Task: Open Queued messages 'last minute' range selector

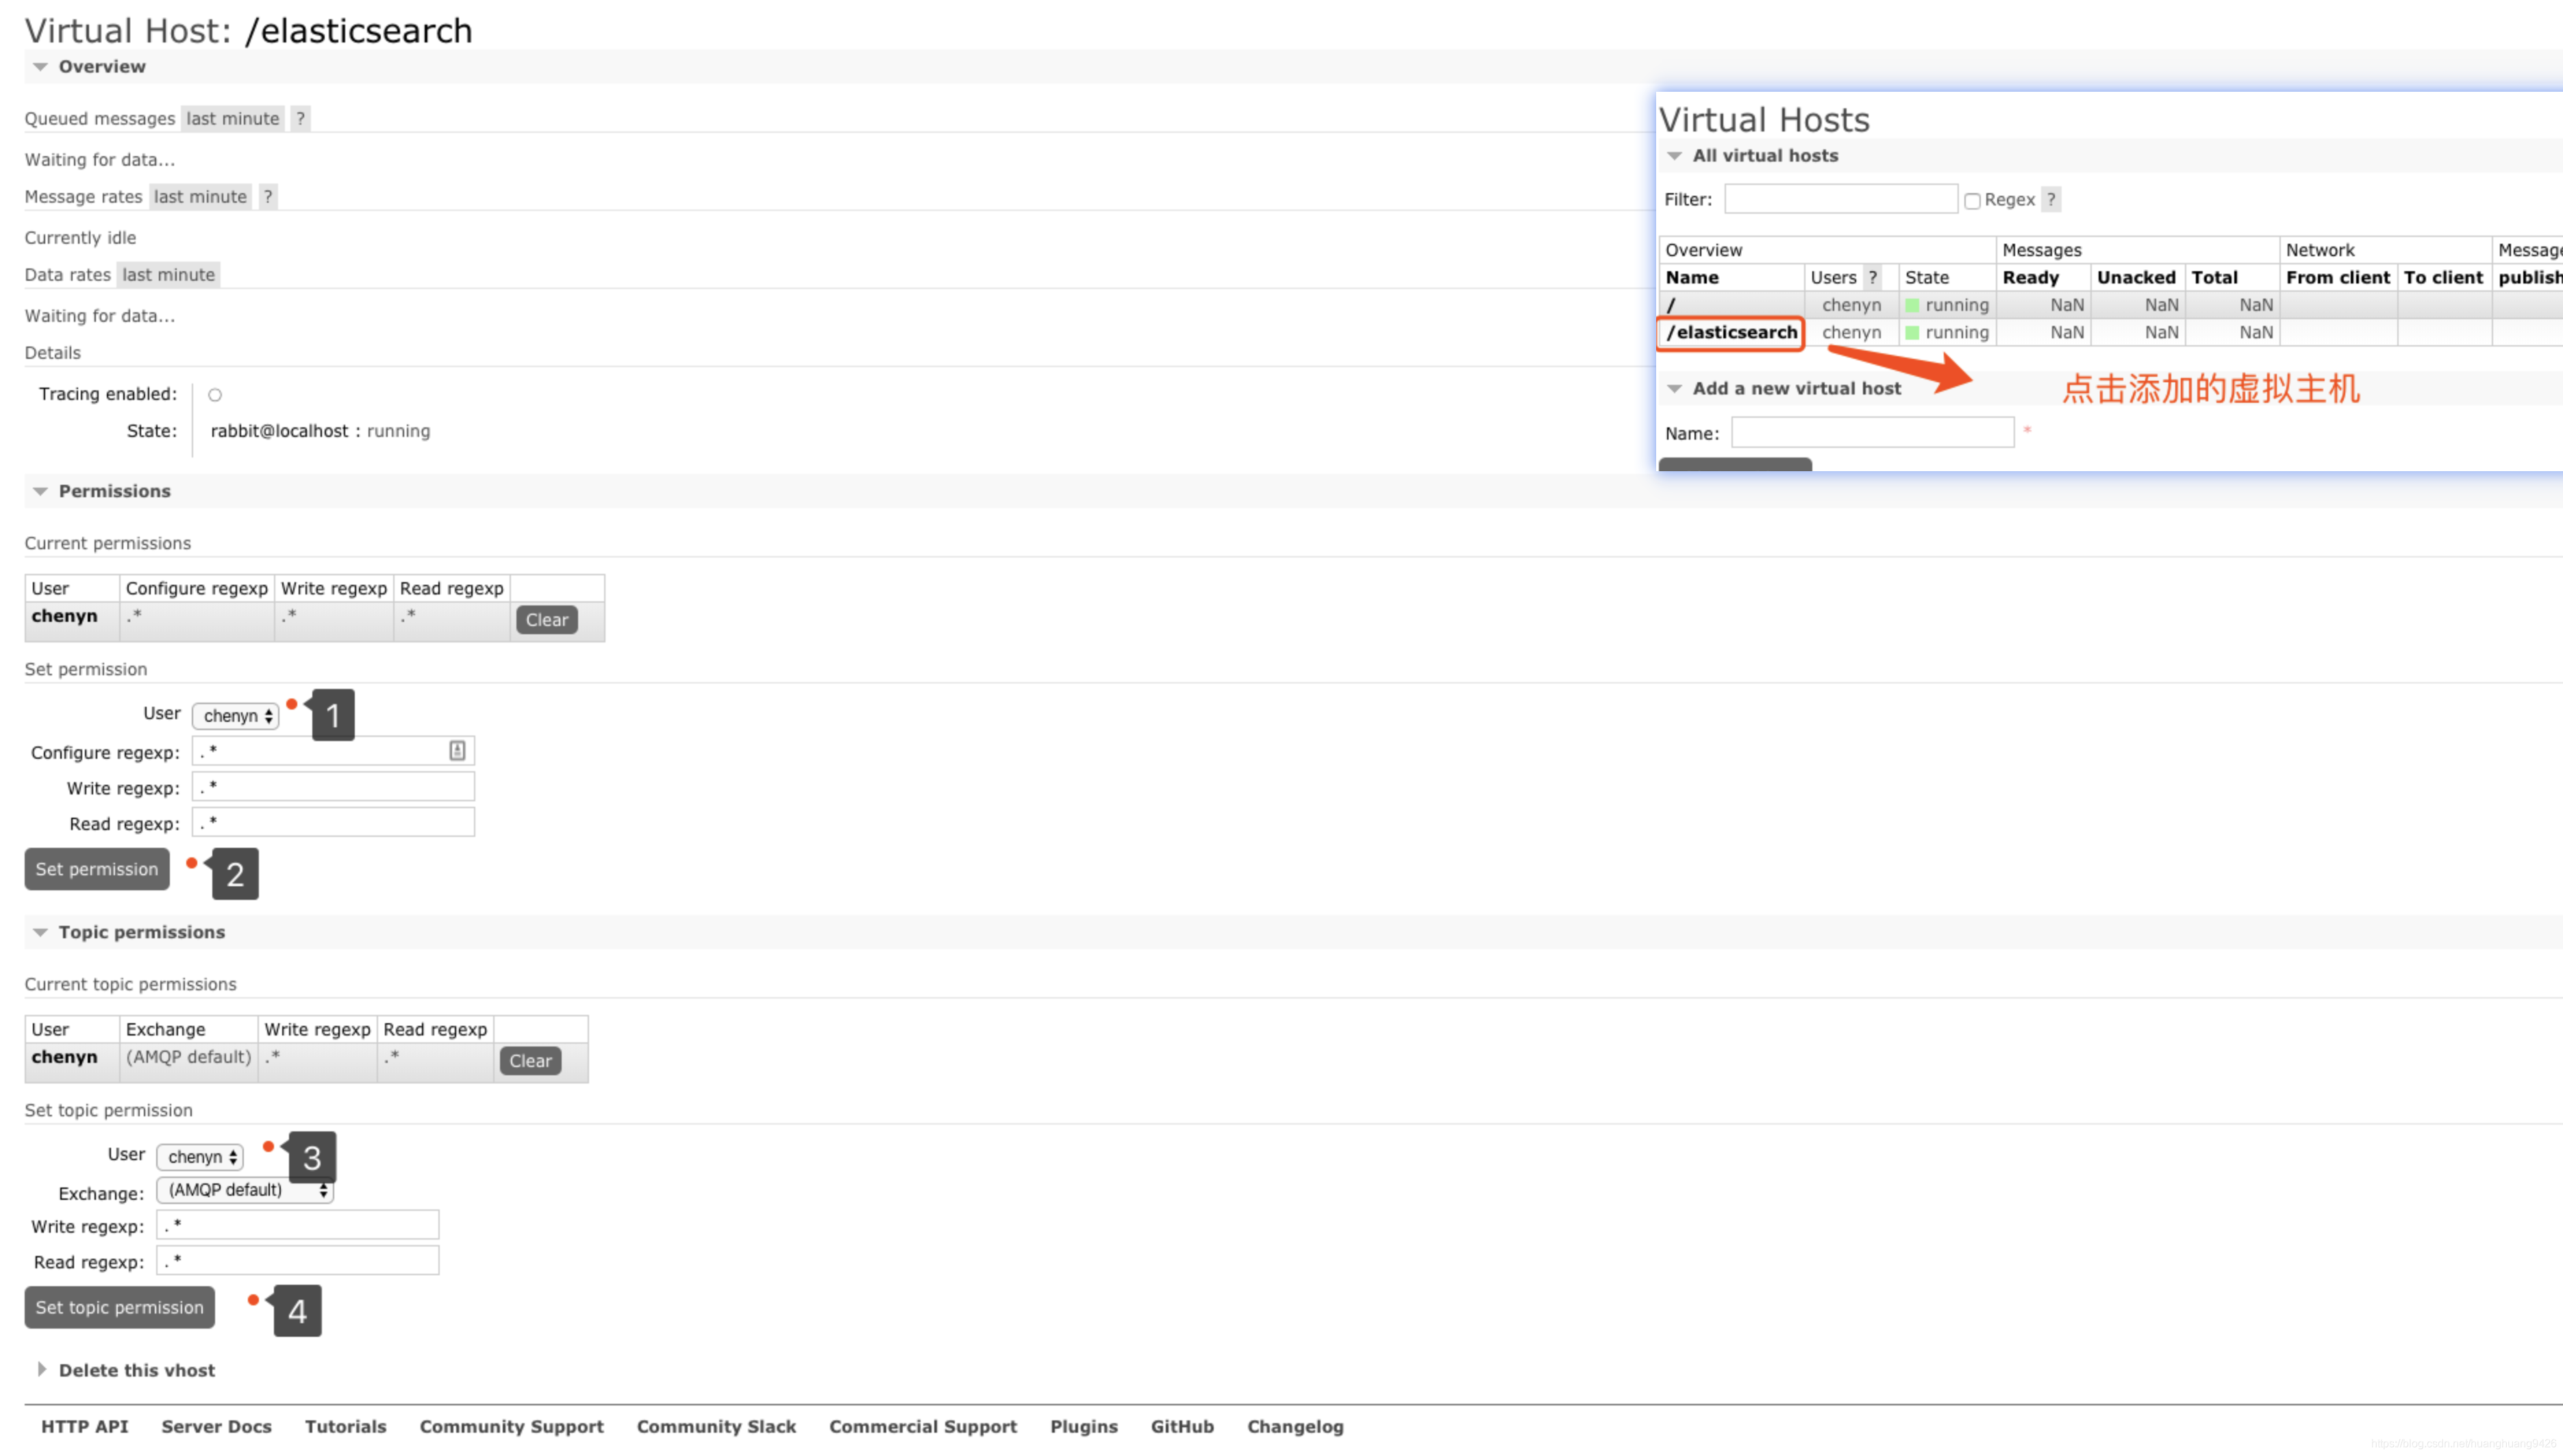Action: pyautogui.click(x=232, y=118)
